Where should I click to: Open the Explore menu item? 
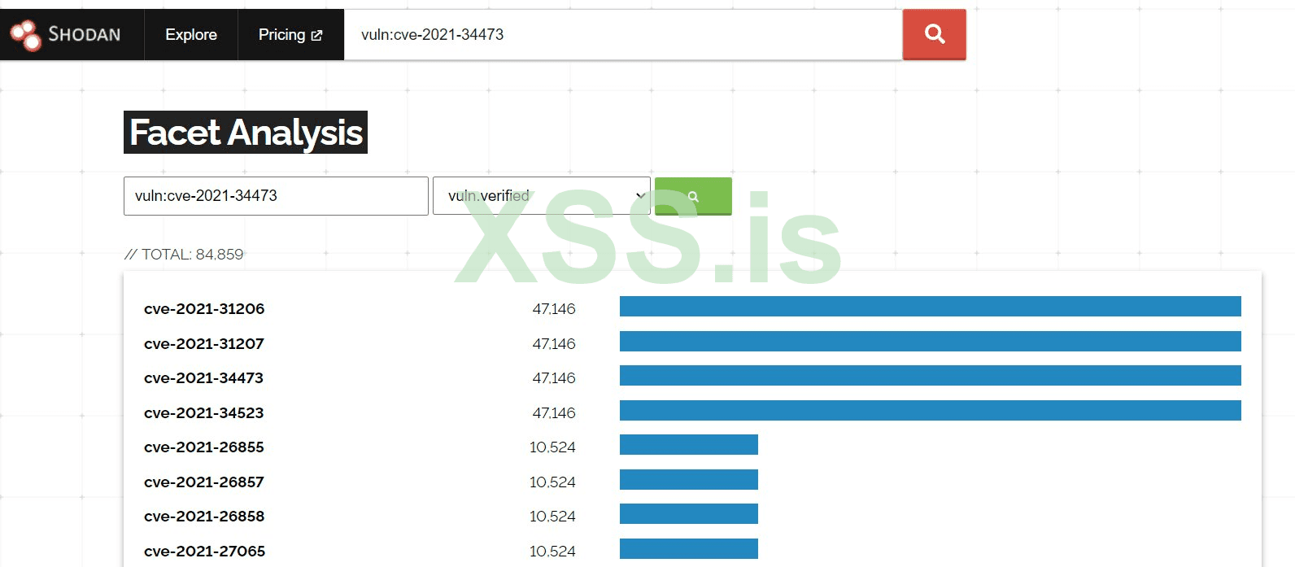pos(191,34)
